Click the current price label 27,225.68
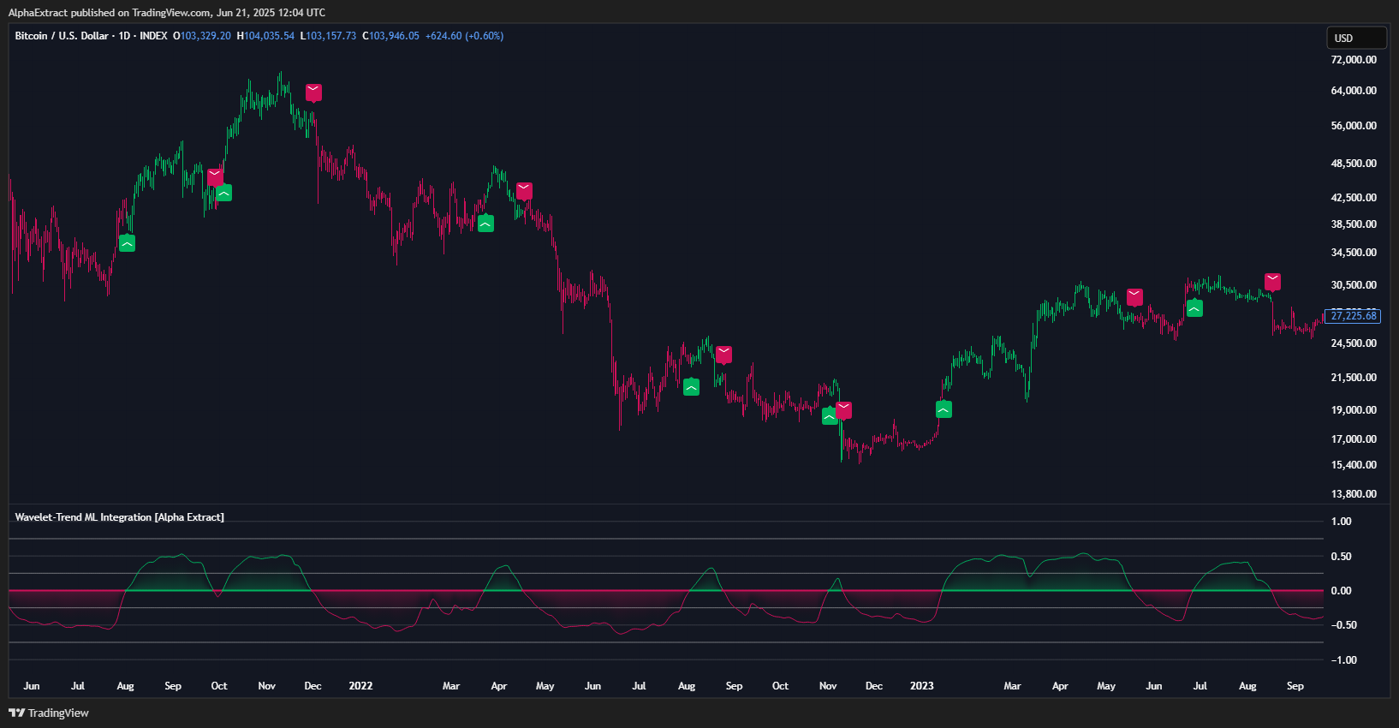The height and width of the screenshot is (728, 1399). (x=1353, y=316)
